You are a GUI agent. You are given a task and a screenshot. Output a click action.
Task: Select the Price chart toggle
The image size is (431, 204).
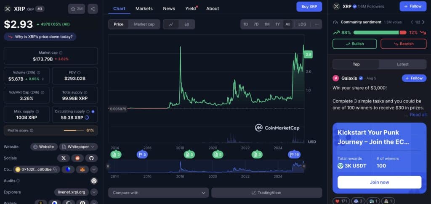(x=118, y=24)
